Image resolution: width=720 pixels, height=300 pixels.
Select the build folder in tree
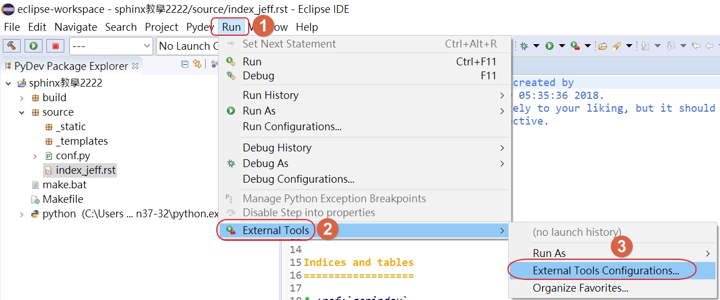coord(49,98)
